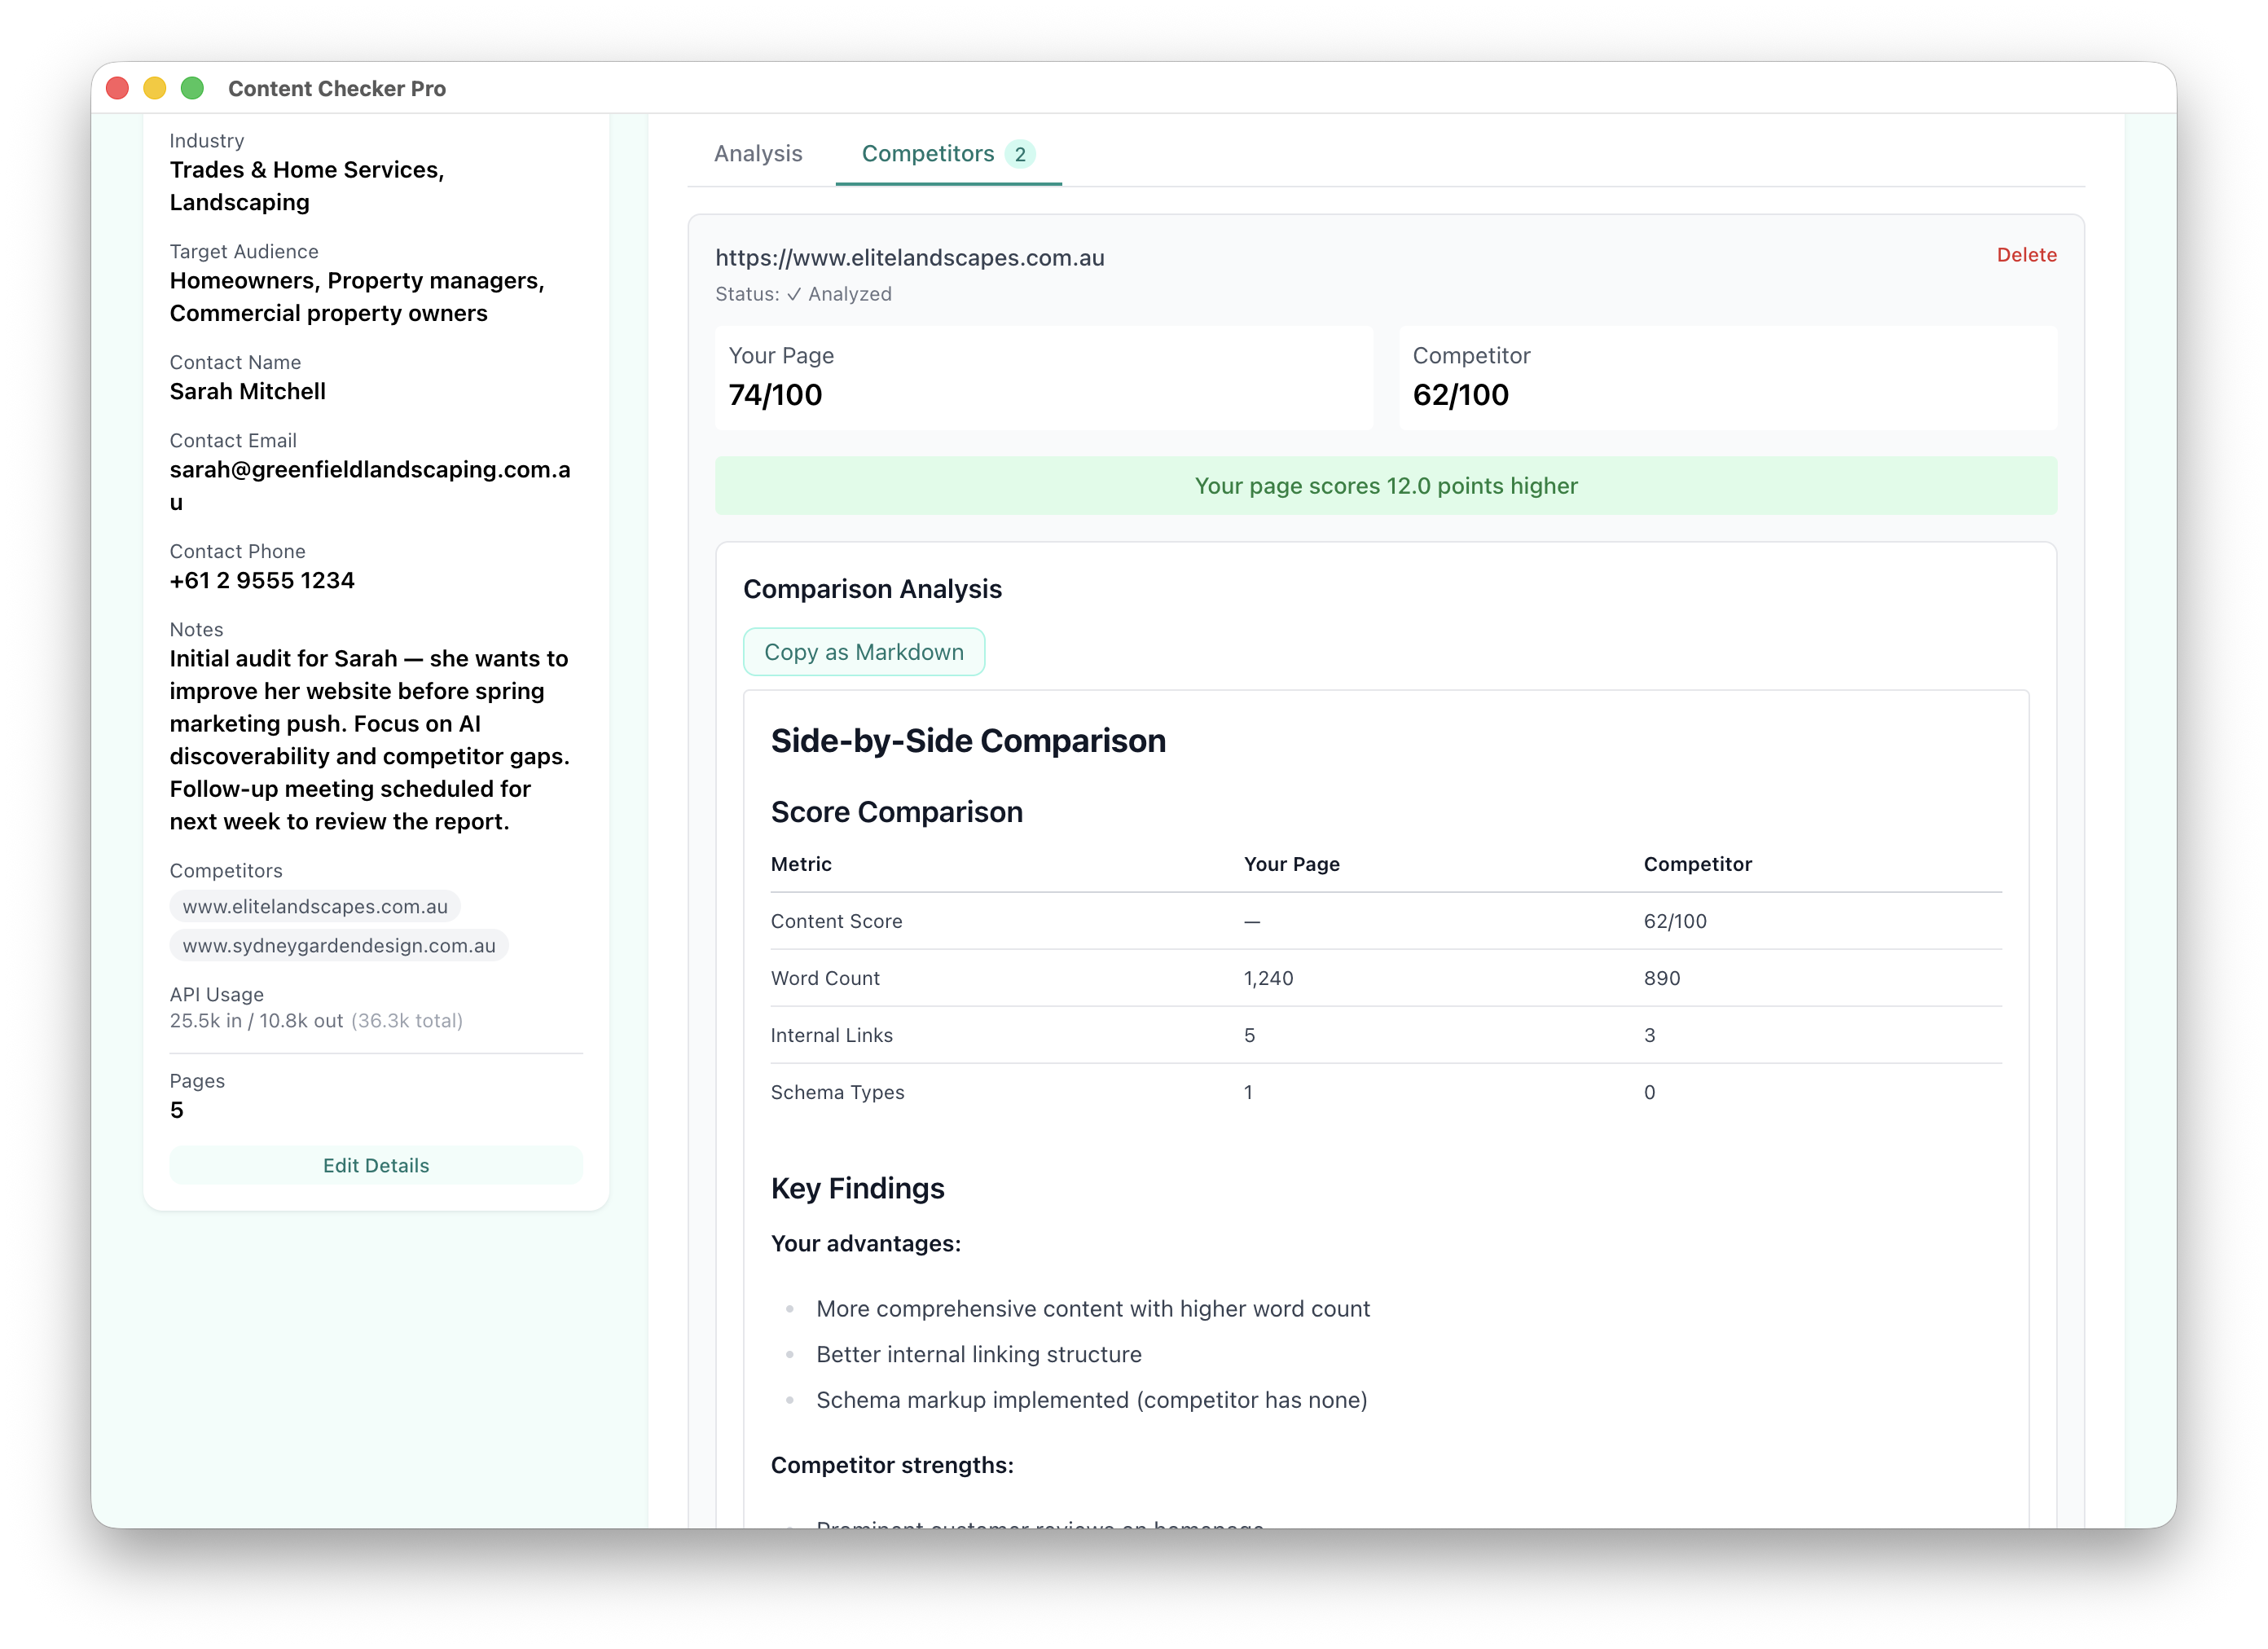Viewport: 2268px width, 1649px height.
Task: Click the Word Count table row
Action: tap(1385, 978)
